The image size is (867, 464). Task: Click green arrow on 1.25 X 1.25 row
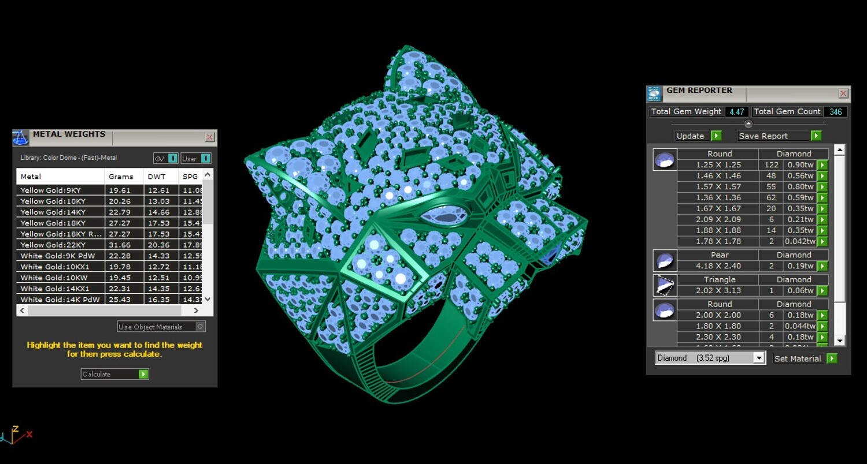click(822, 165)
